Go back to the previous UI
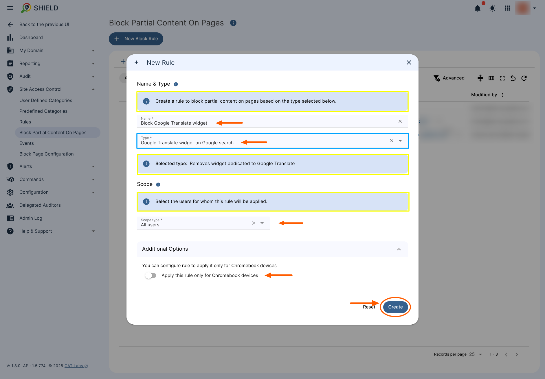This screenshot has width=545, height=379. 44,25
